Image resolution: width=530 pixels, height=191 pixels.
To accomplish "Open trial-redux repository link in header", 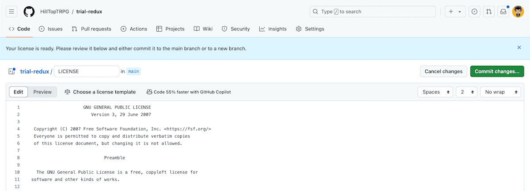I will pos(89,11).
